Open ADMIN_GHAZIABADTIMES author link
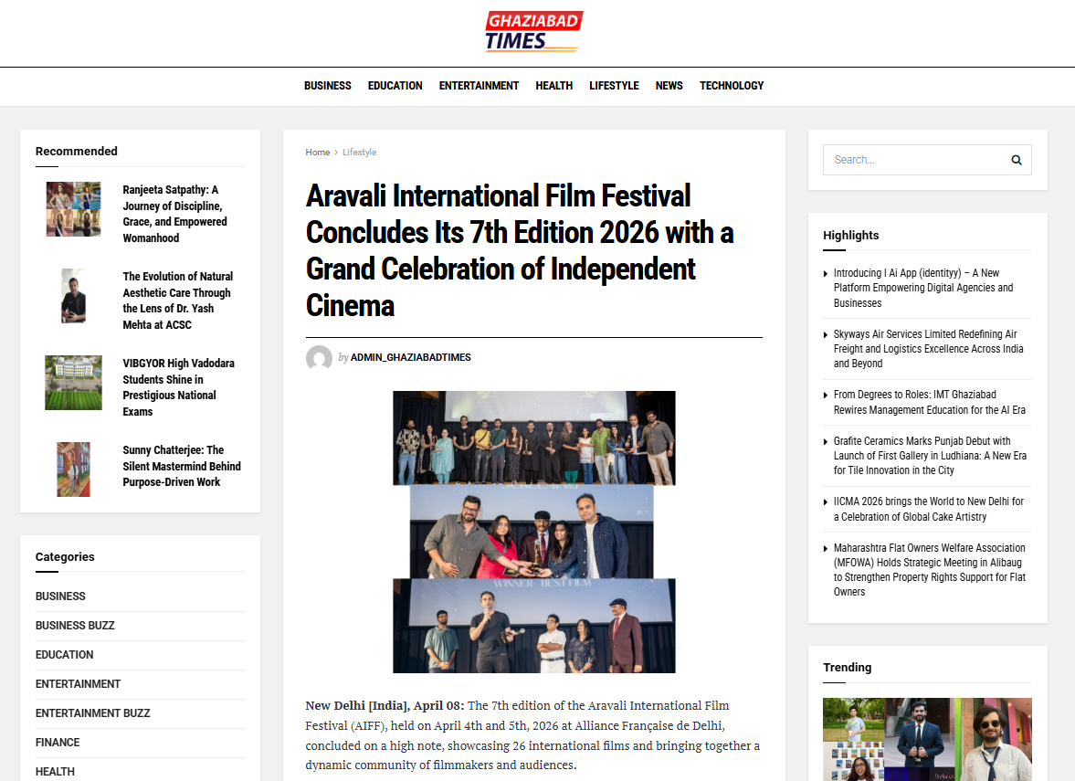Viewport: 1075px width, 781px height. point(410,357)
